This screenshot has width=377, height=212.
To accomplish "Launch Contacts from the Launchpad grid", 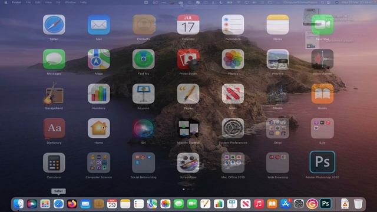I will pyautogui.click(x=143, y=25).
